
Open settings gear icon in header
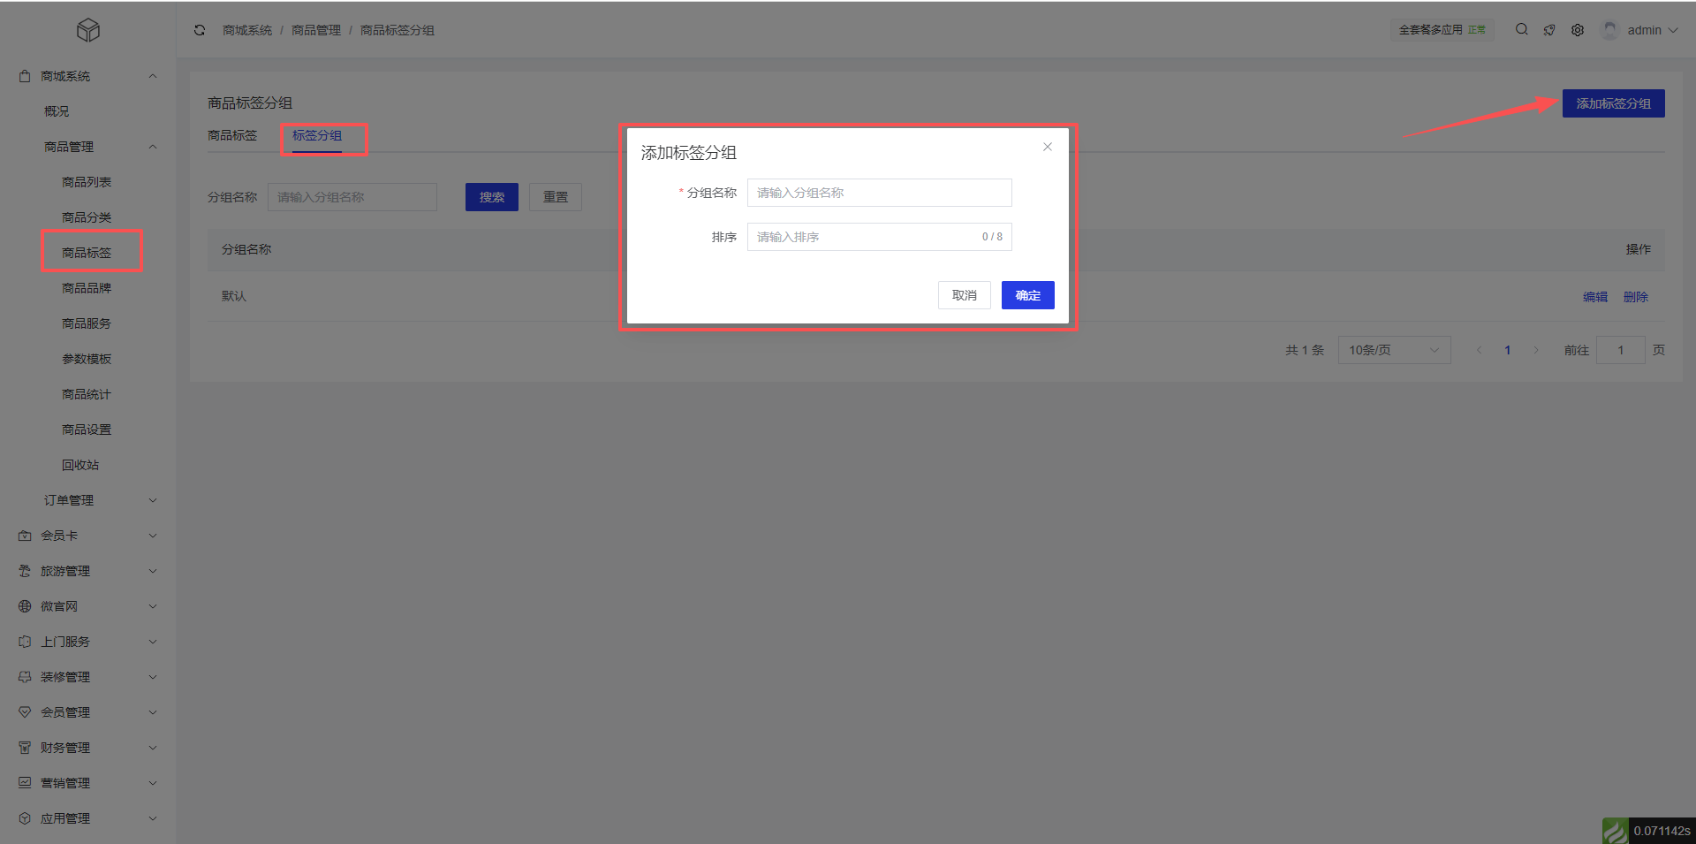coord(1578,30)
